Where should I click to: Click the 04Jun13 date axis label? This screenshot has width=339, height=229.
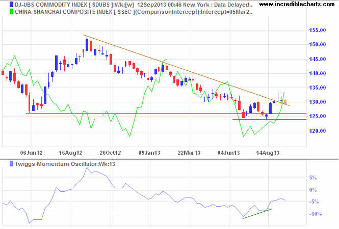pos(228,153)
